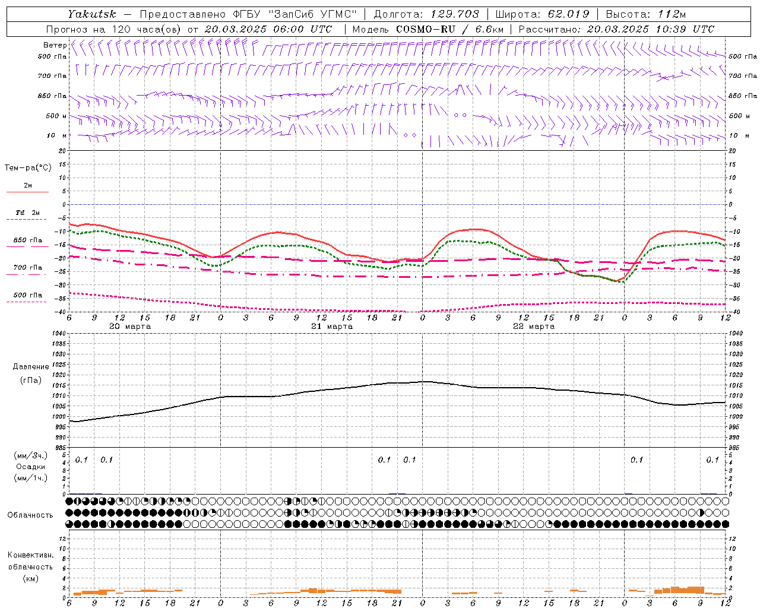This screenshot has width=760, height=608.
Task: Click the "21 марта" date label
Action: point(332,327)
